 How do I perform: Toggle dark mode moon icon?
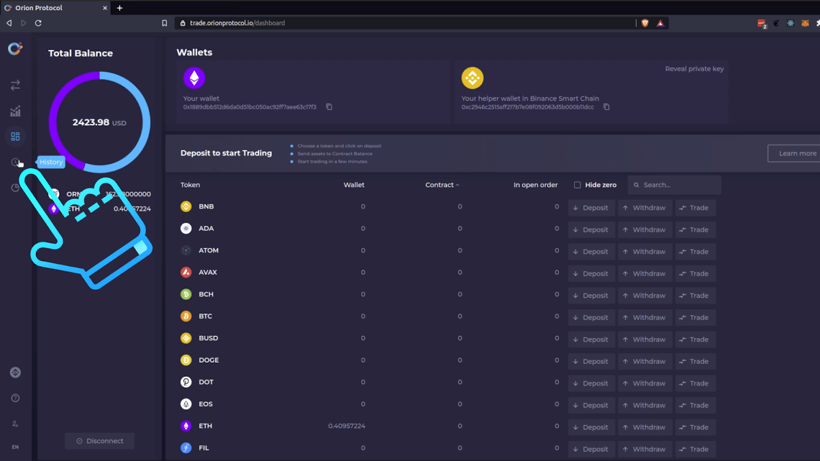[15, 424]
